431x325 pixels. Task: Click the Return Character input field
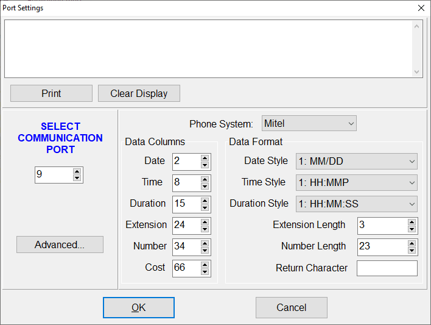(387, 268)
